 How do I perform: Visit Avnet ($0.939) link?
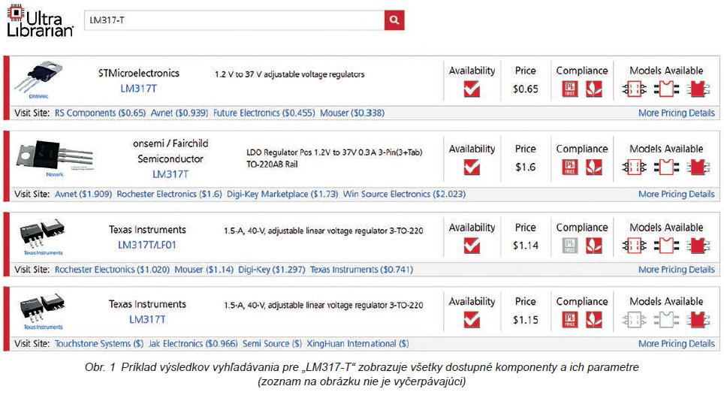(179, 113)
